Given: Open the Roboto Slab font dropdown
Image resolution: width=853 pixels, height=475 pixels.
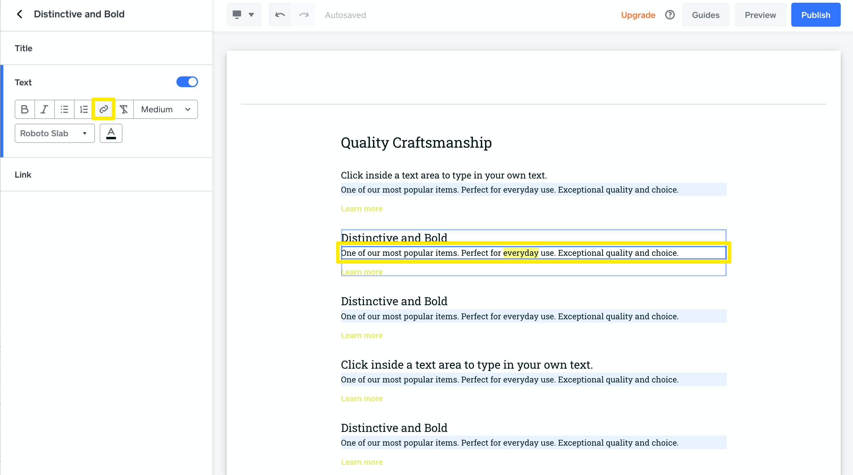Looking at the screenshot, I should tap(54, 133).
